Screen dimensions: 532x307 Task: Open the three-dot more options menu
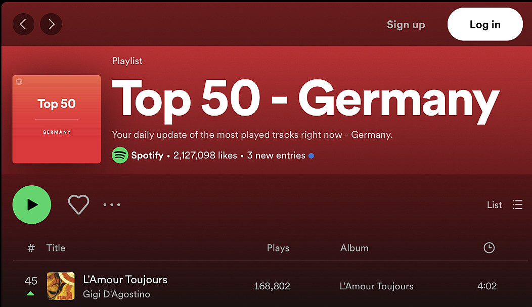coord(112,204)
